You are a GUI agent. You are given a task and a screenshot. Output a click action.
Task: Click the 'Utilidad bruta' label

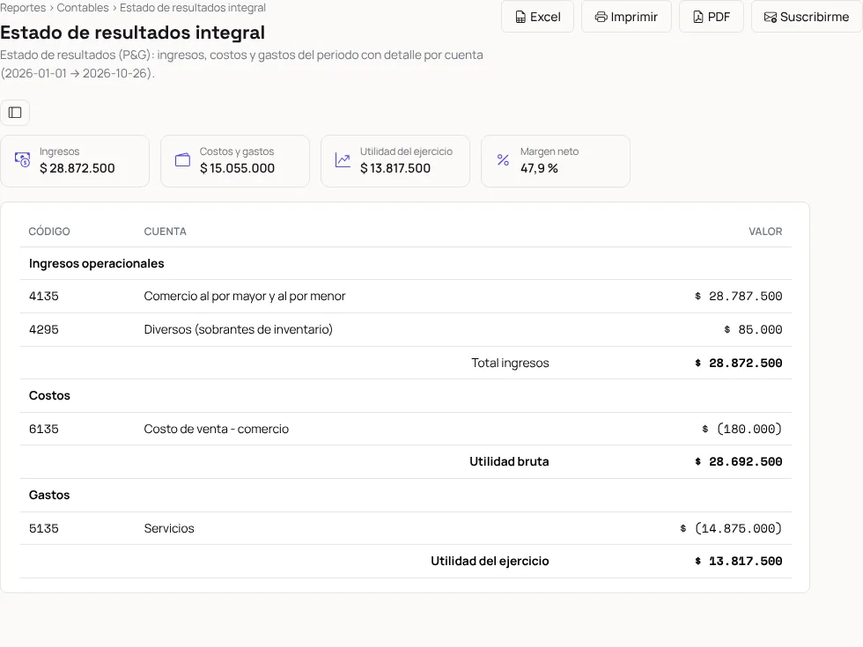[x=509, y=461]
